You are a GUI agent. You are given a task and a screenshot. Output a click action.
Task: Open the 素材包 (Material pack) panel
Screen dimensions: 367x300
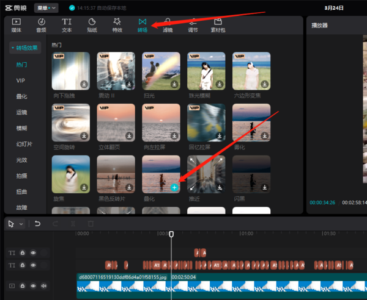217,24
